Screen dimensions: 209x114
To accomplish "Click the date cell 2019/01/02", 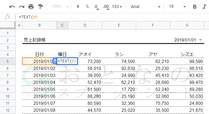I will pyautogui.click(x=40, y=68).
